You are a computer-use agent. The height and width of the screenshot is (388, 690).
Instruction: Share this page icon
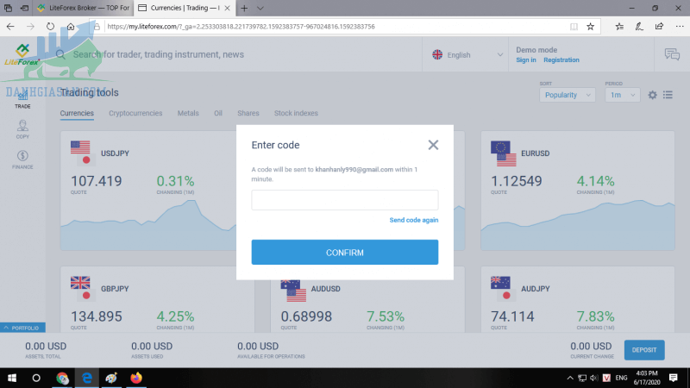(x=659, y=27)
